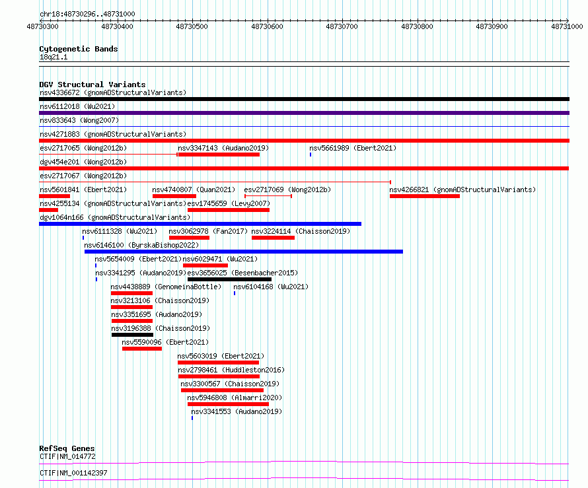Open nsv6146100 (ByrskaBishop2022) variant
This screenshot has height=488, width=588.
[x=141, y=245]
